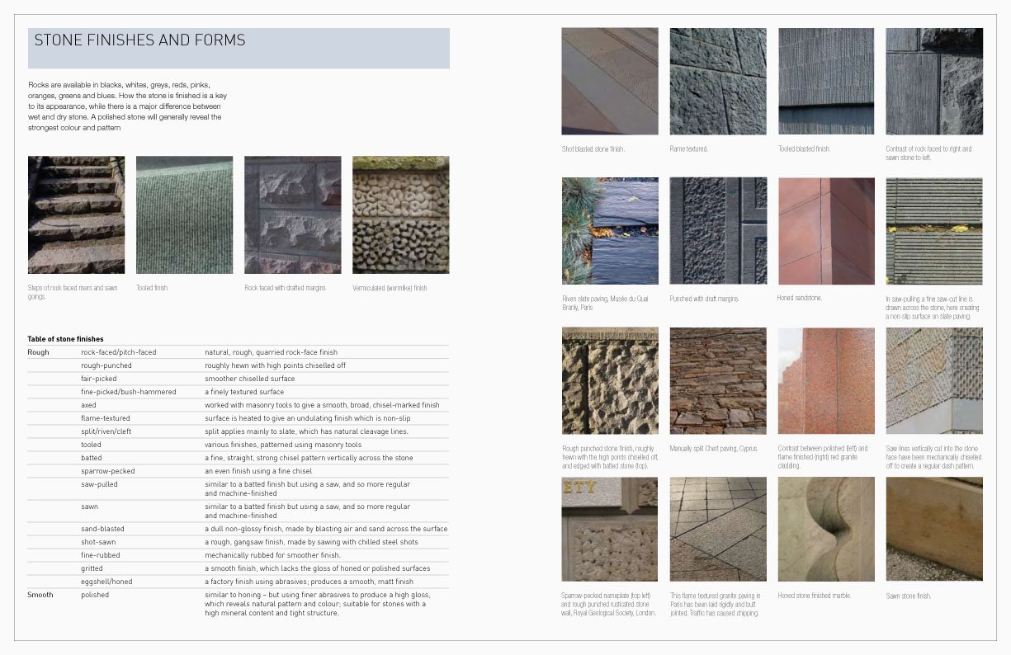Click the shot blasted stone finish photo
Viewport: 1011px width, 655px height.
(x=609, y=81)
